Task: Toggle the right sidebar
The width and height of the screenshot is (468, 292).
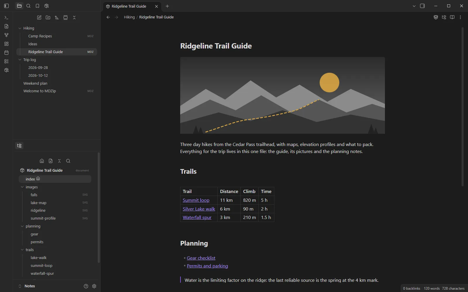Action: coord(422,6)
